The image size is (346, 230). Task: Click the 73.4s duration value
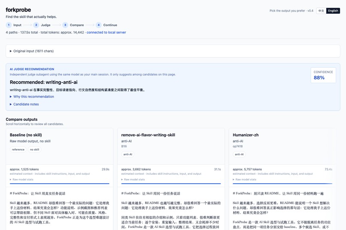coord(328,169)
